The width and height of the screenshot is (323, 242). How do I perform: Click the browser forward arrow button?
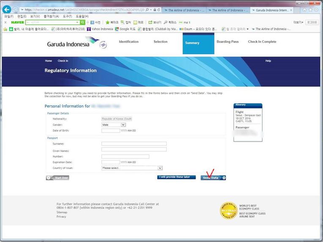[x=15, y=9]
